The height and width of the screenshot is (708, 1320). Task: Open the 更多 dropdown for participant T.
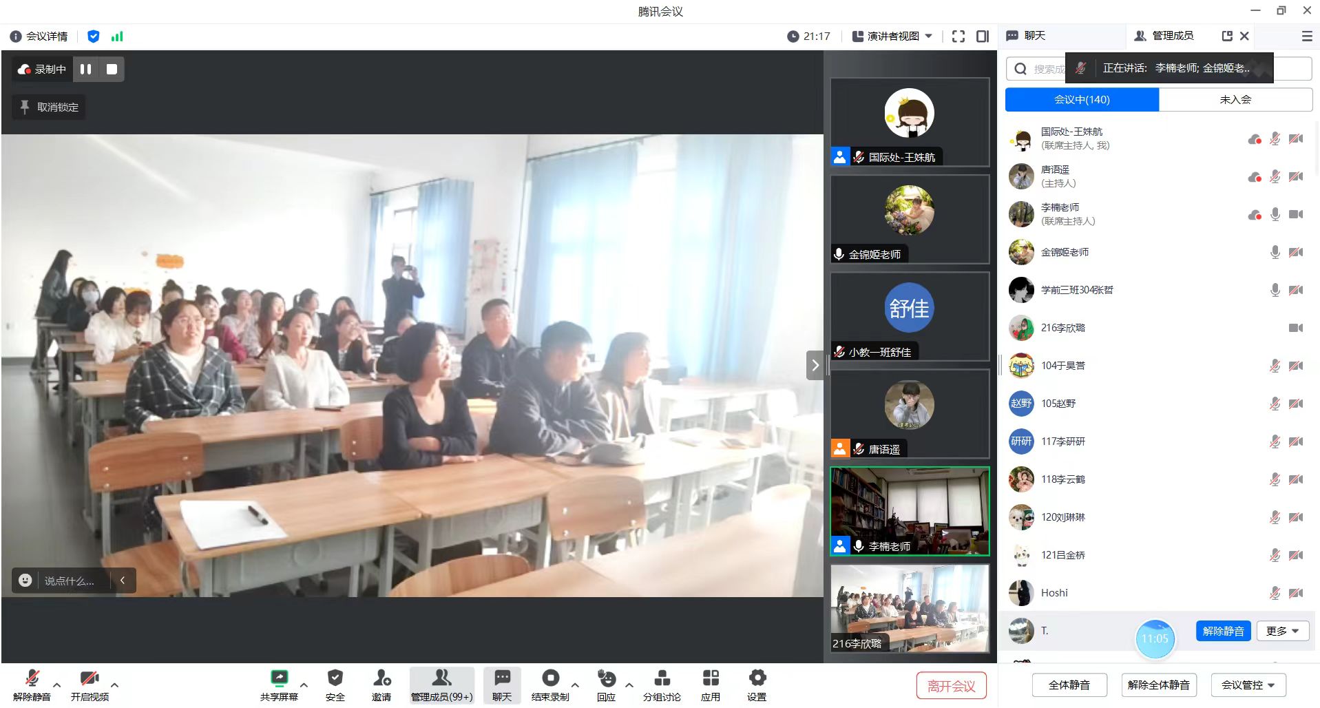coord(1282,631)
